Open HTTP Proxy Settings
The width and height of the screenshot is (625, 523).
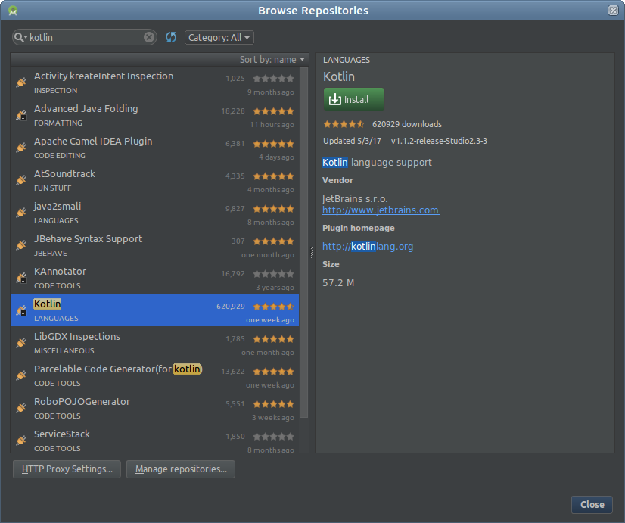coord(66,469)
